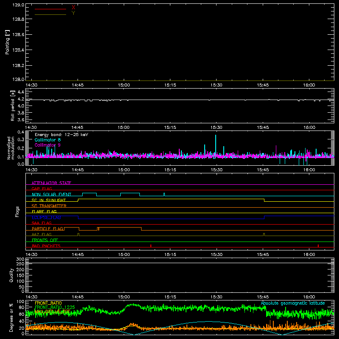Click the 80 tick on Degrees axis
Screen dimensions: 339x339
click(x=22, y=307)
